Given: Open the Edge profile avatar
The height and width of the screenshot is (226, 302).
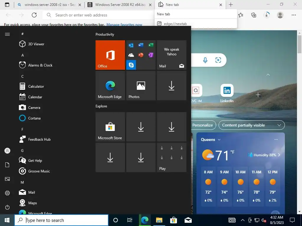Looking at the screenshot, I should pyautogui.click(x=280, y=15).
